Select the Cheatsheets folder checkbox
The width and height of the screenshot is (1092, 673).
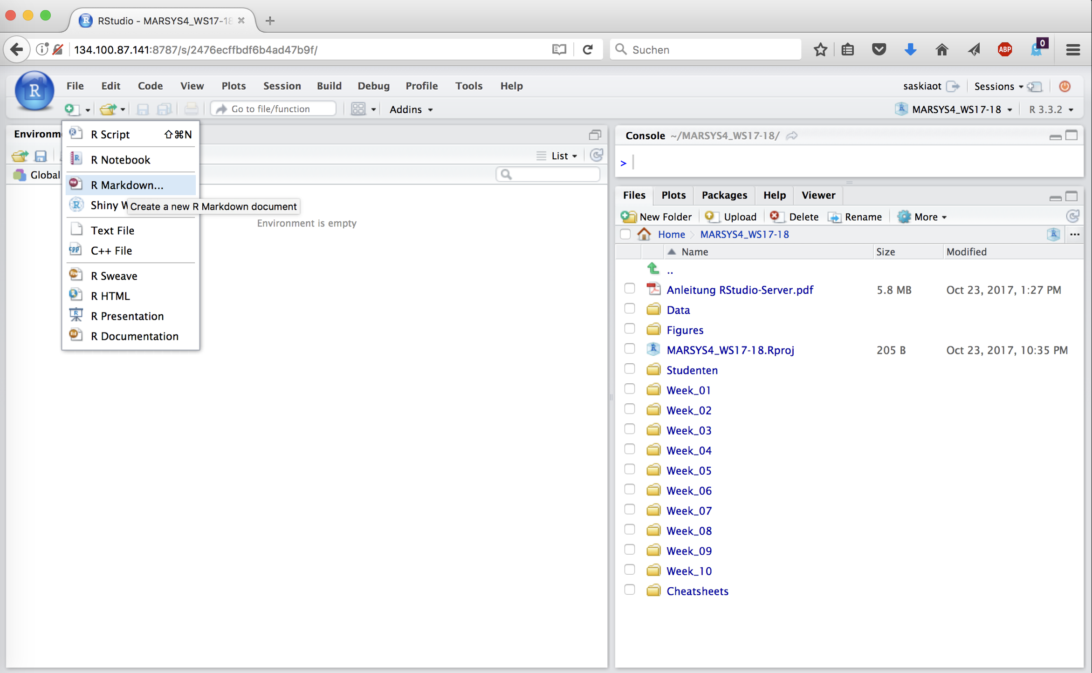tap(630, 590)
